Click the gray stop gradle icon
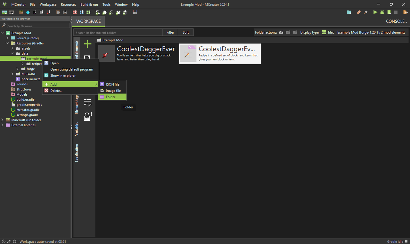This screenshot has height=244, width=410. (396, 12)
